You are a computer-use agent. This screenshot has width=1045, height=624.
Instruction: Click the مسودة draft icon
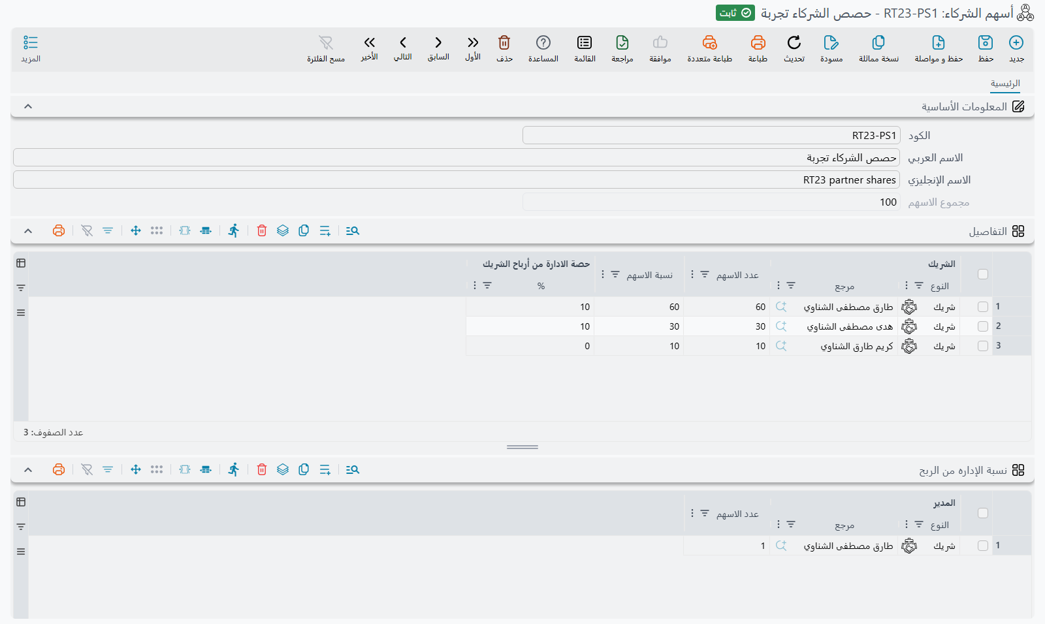(x=831, y=43)
